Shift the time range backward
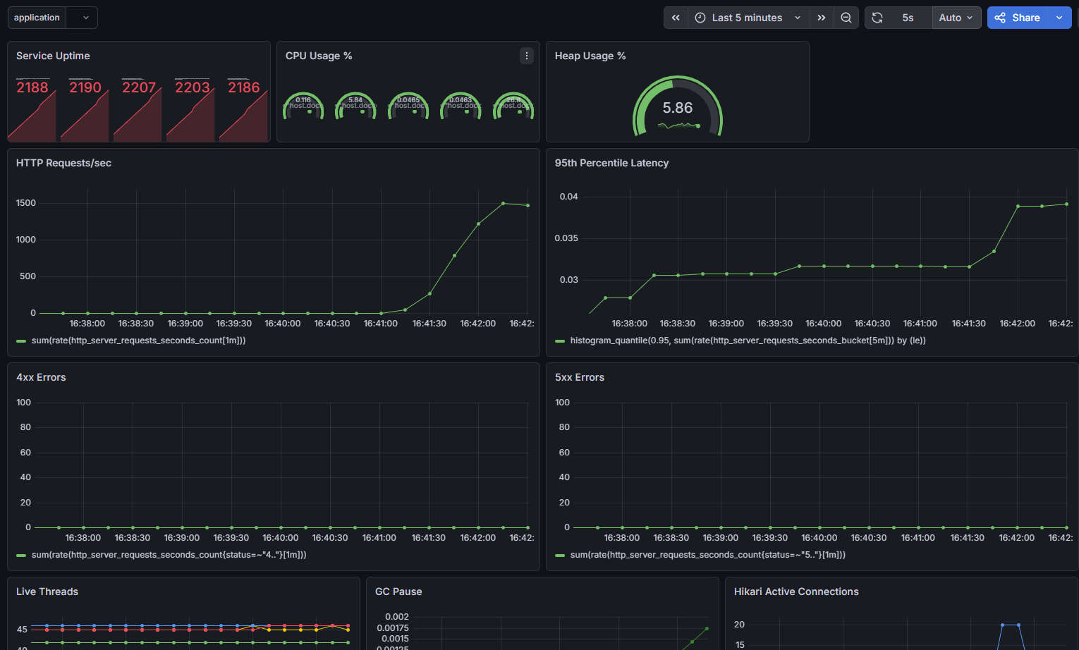This screenshot has width=1079, height=650. pos(676,18)
